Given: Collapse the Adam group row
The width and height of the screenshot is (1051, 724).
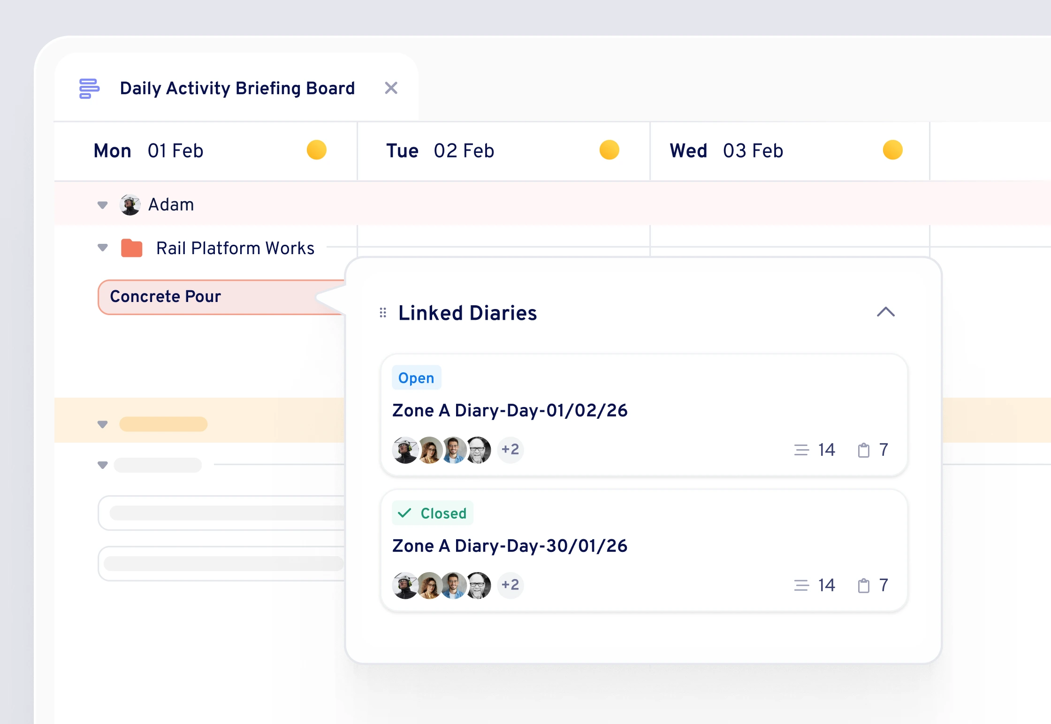Looking at the screenshot, I should [102, 205].
